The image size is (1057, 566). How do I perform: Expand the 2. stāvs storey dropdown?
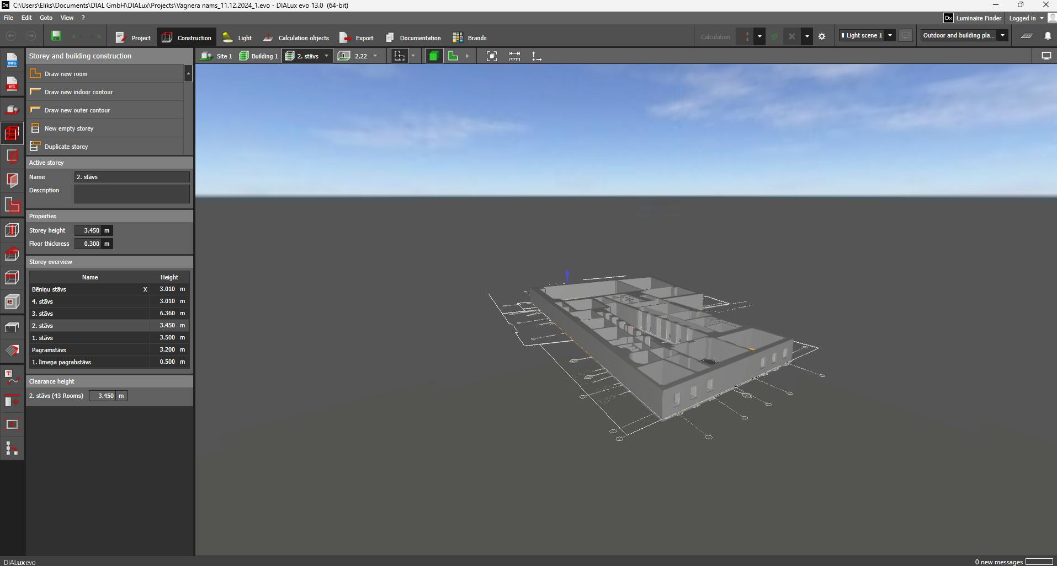pos(326,56)
